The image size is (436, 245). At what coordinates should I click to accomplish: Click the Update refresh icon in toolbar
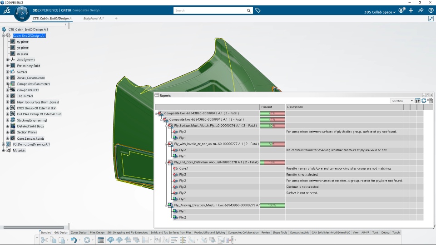point(87,240)
